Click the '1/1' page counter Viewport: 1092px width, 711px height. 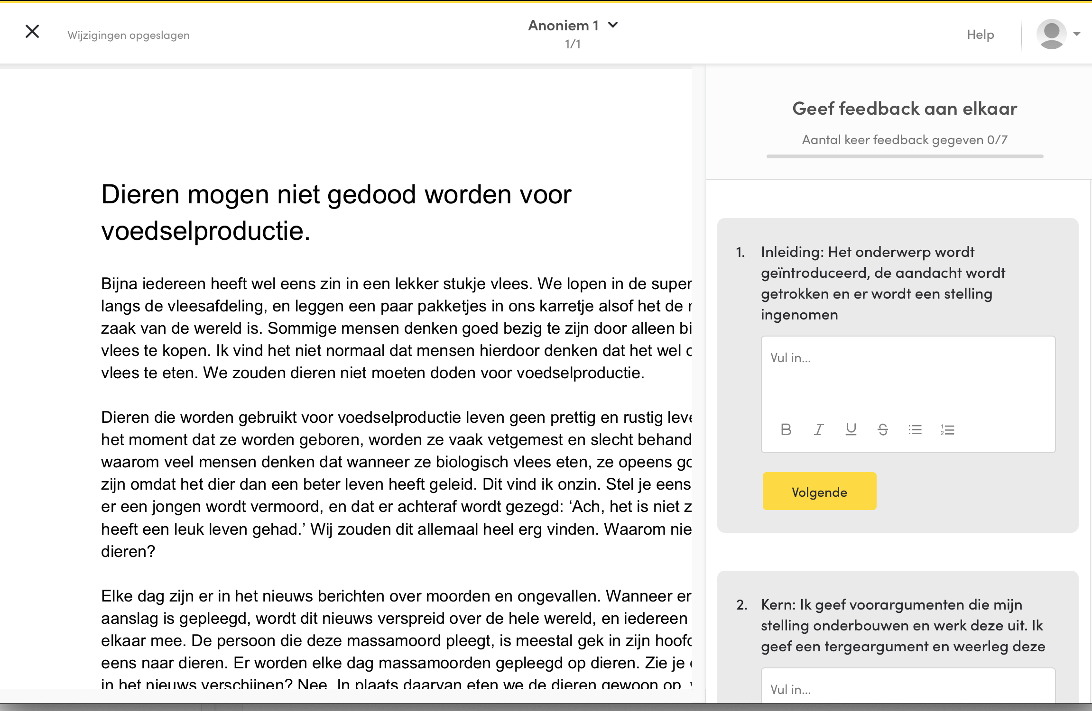point(573,44)
